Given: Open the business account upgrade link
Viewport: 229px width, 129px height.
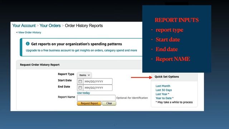Looking at the screenshot, I should point(81,50).
